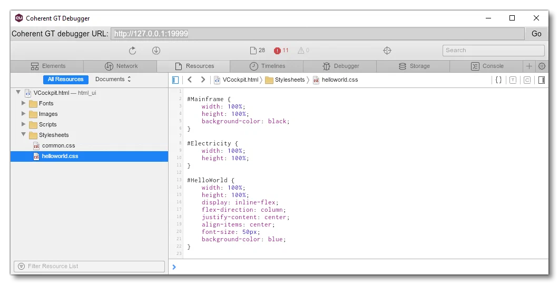The image size is (559, 285).
Task: Click the '#HelloWorld {' code line
Action: coord(211,180)
